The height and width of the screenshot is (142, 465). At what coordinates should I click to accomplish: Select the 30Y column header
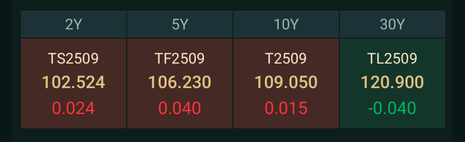click(x=393, y=24)
